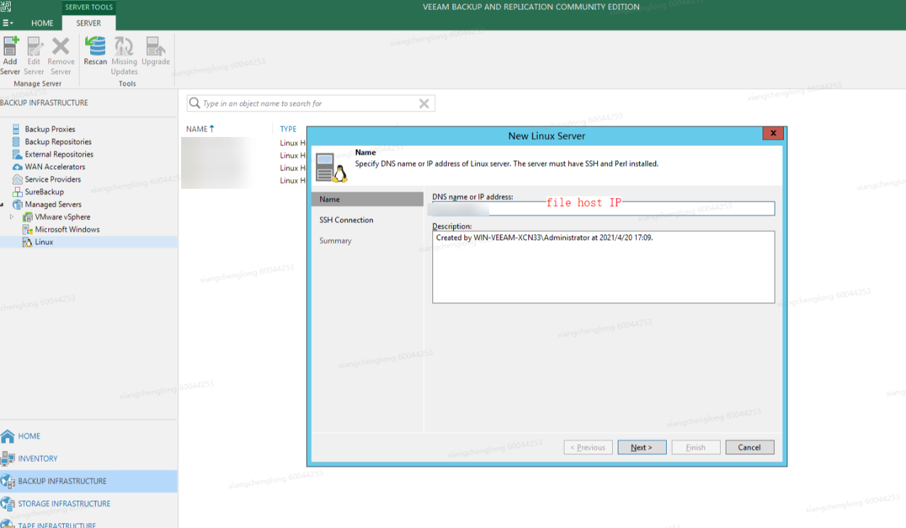Open the main application menu dropdown
906x528 pixels.
8,23
